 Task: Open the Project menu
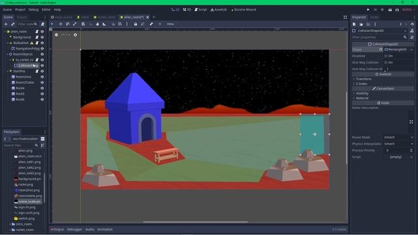20,10
